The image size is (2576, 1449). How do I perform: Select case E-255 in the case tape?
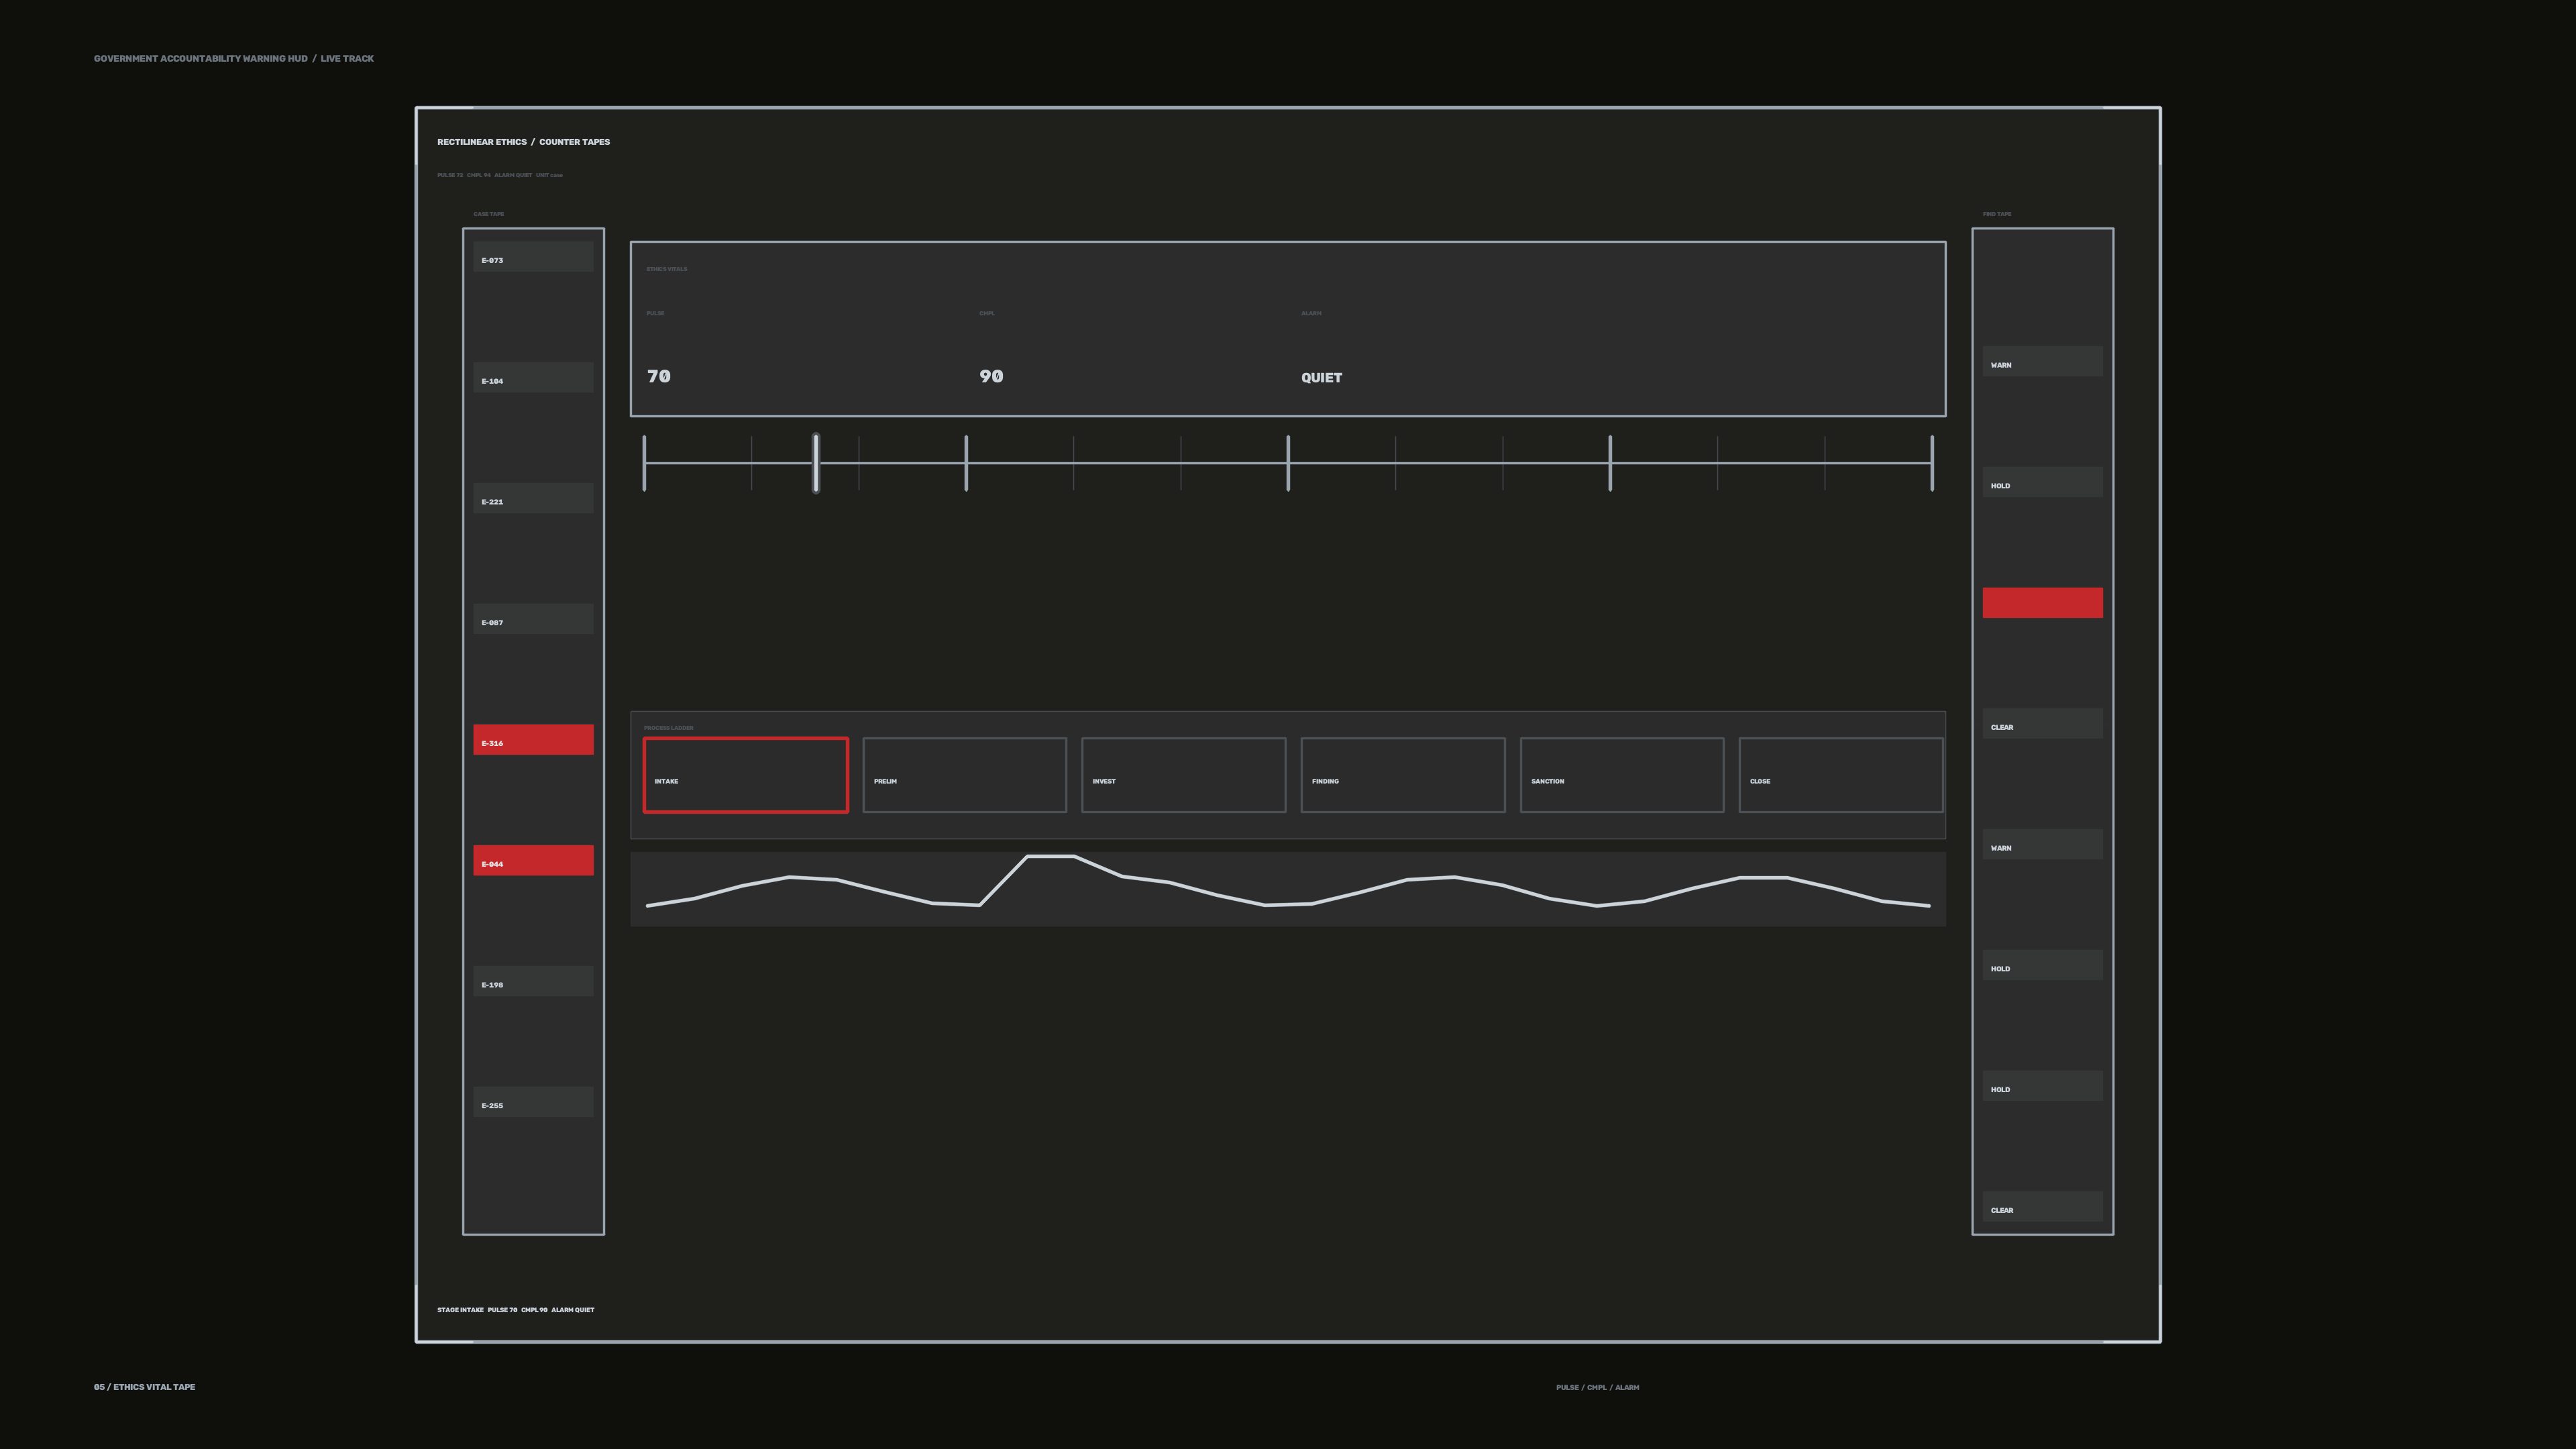tap(533, 1102)
